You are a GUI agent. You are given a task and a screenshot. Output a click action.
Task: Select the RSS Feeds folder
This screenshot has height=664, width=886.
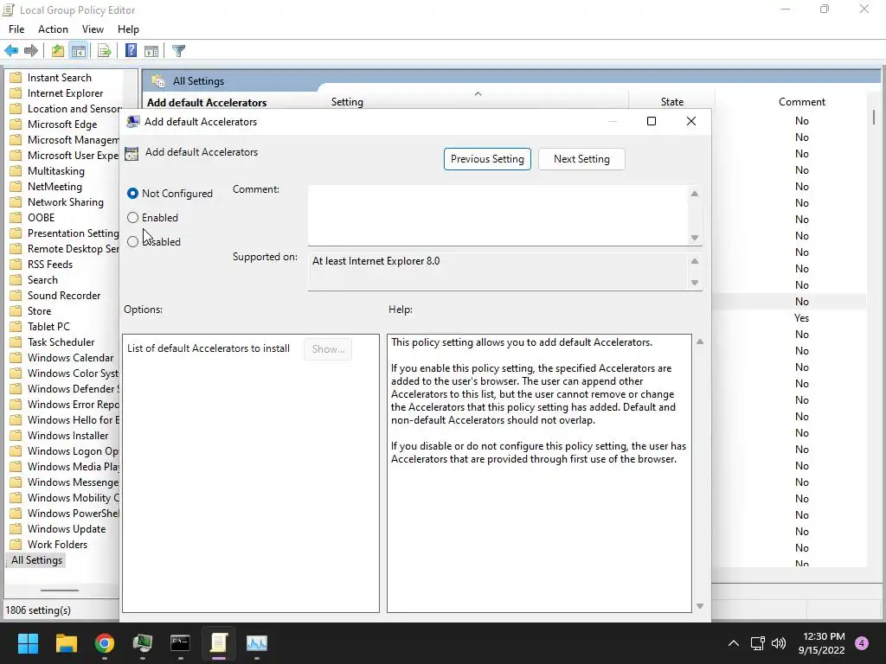pyautogui.click(x=49, y=265)
